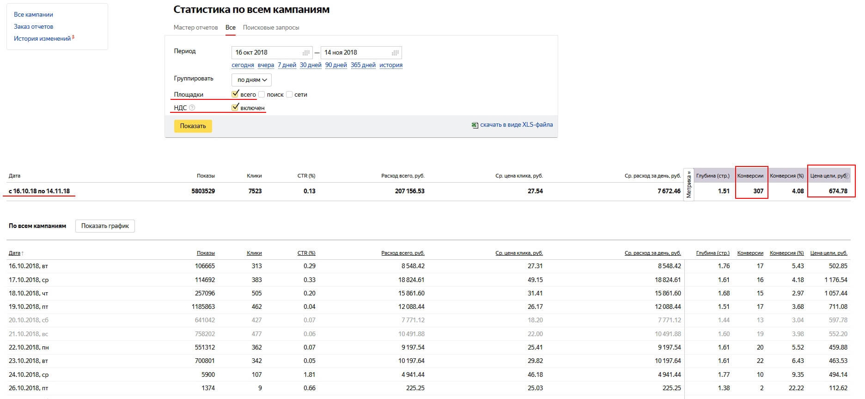Open the end date calendar icon

coord(395,53)
